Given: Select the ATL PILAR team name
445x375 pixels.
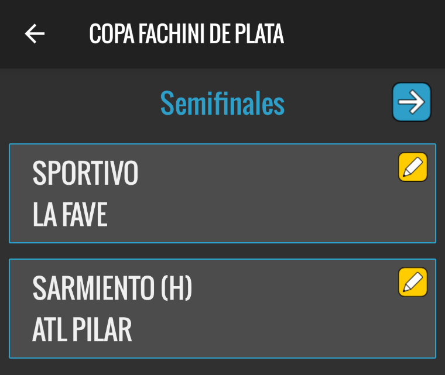Looking at the screenshot, I should (x=82, y=331).
